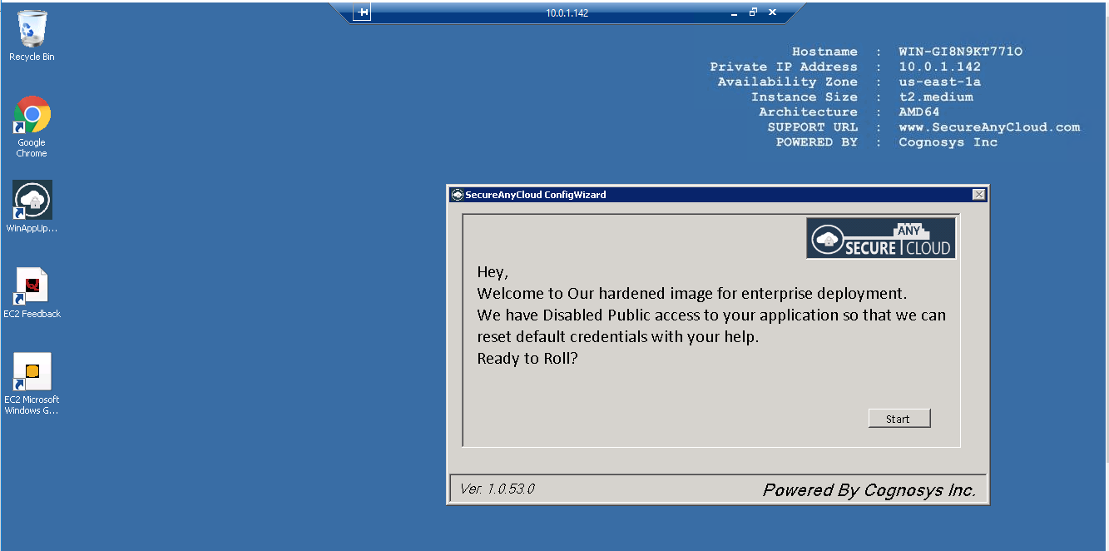Viewport: 1109px width, 551px height.
Task: Click the EC2 Microsoft Windows Guide shortcut
Action: click(x=32, y=372)
